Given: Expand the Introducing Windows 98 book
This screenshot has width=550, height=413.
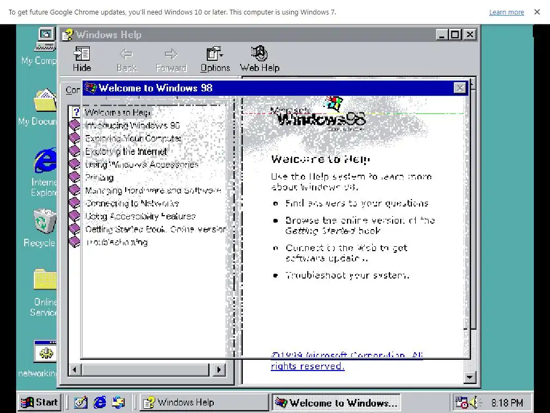Looking at the screenshot, I should pos(132,125).
